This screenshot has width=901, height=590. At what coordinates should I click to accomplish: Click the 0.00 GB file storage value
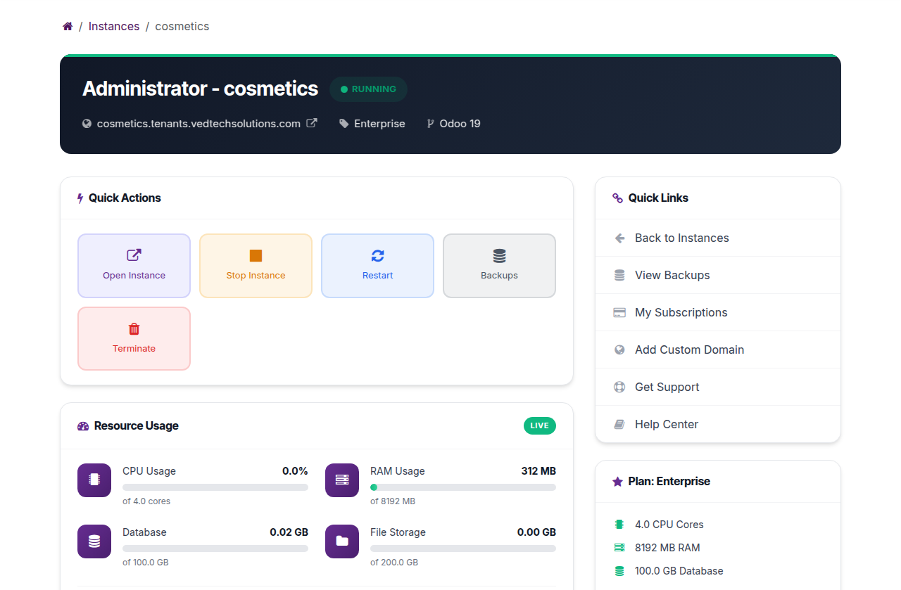(x=536, y=532)
